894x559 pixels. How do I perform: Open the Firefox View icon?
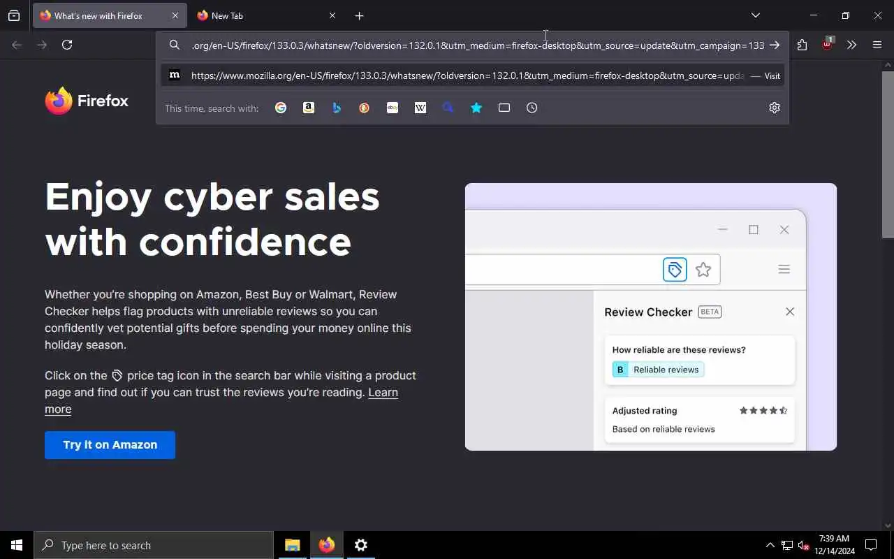(14, 15)
